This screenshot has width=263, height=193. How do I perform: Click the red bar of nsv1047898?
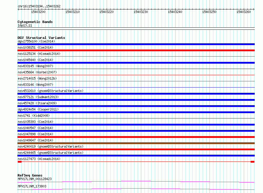pos(136,137)
